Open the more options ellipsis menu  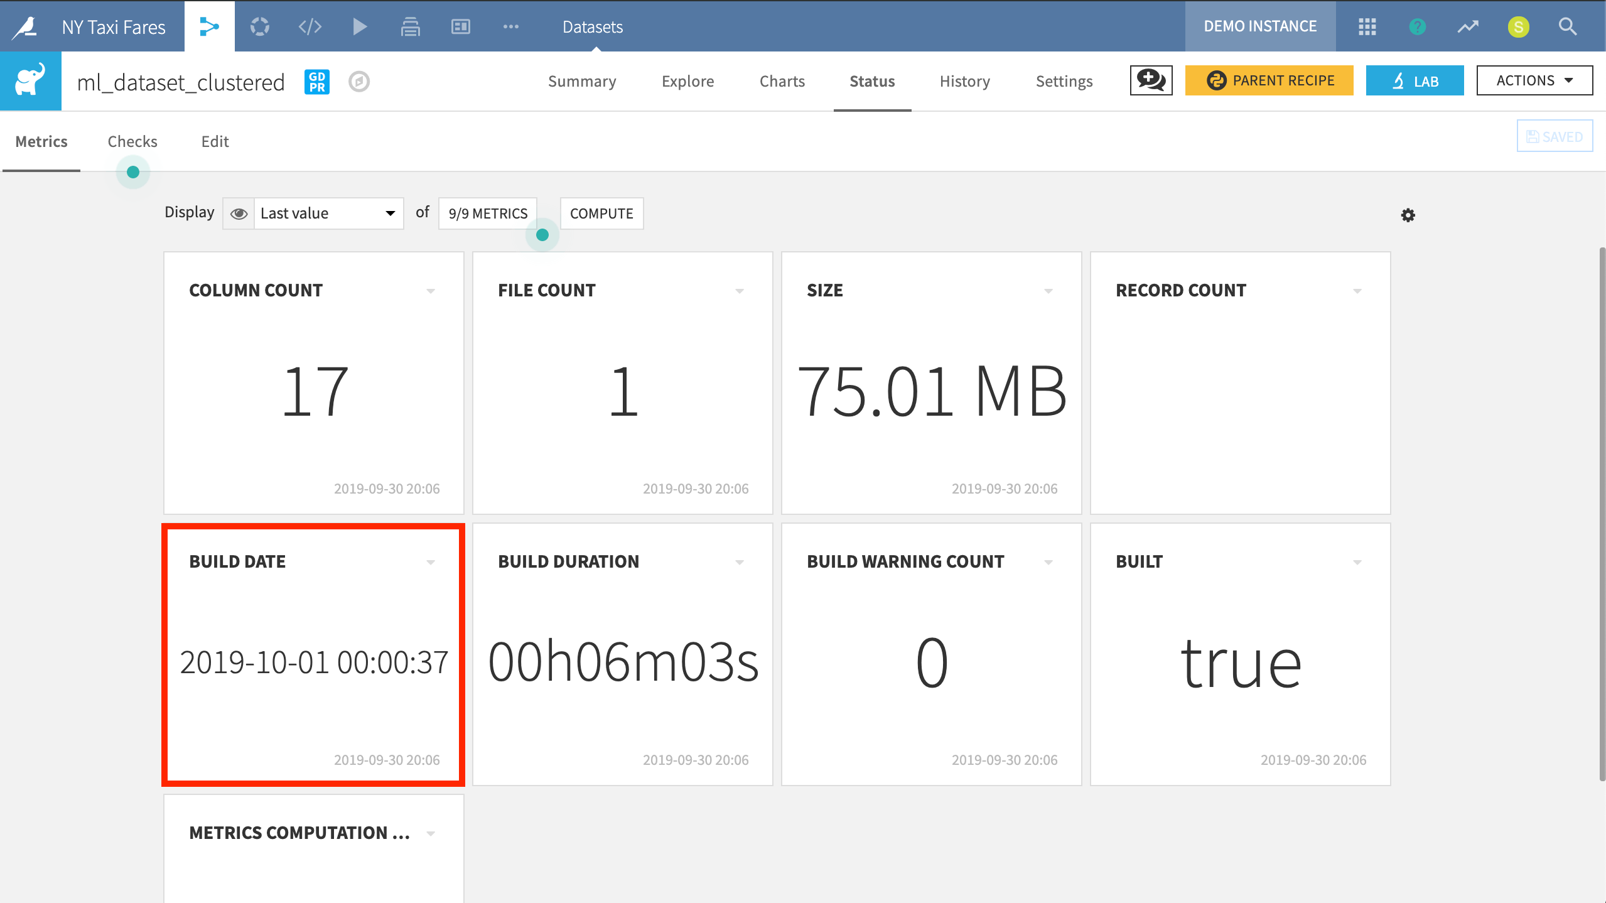[510, 26]
